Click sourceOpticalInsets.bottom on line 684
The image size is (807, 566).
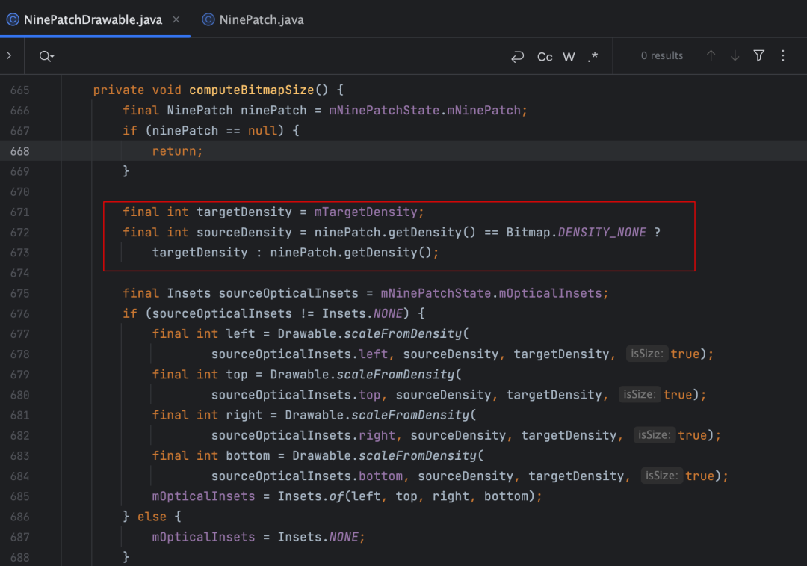[x=307, y=476]
